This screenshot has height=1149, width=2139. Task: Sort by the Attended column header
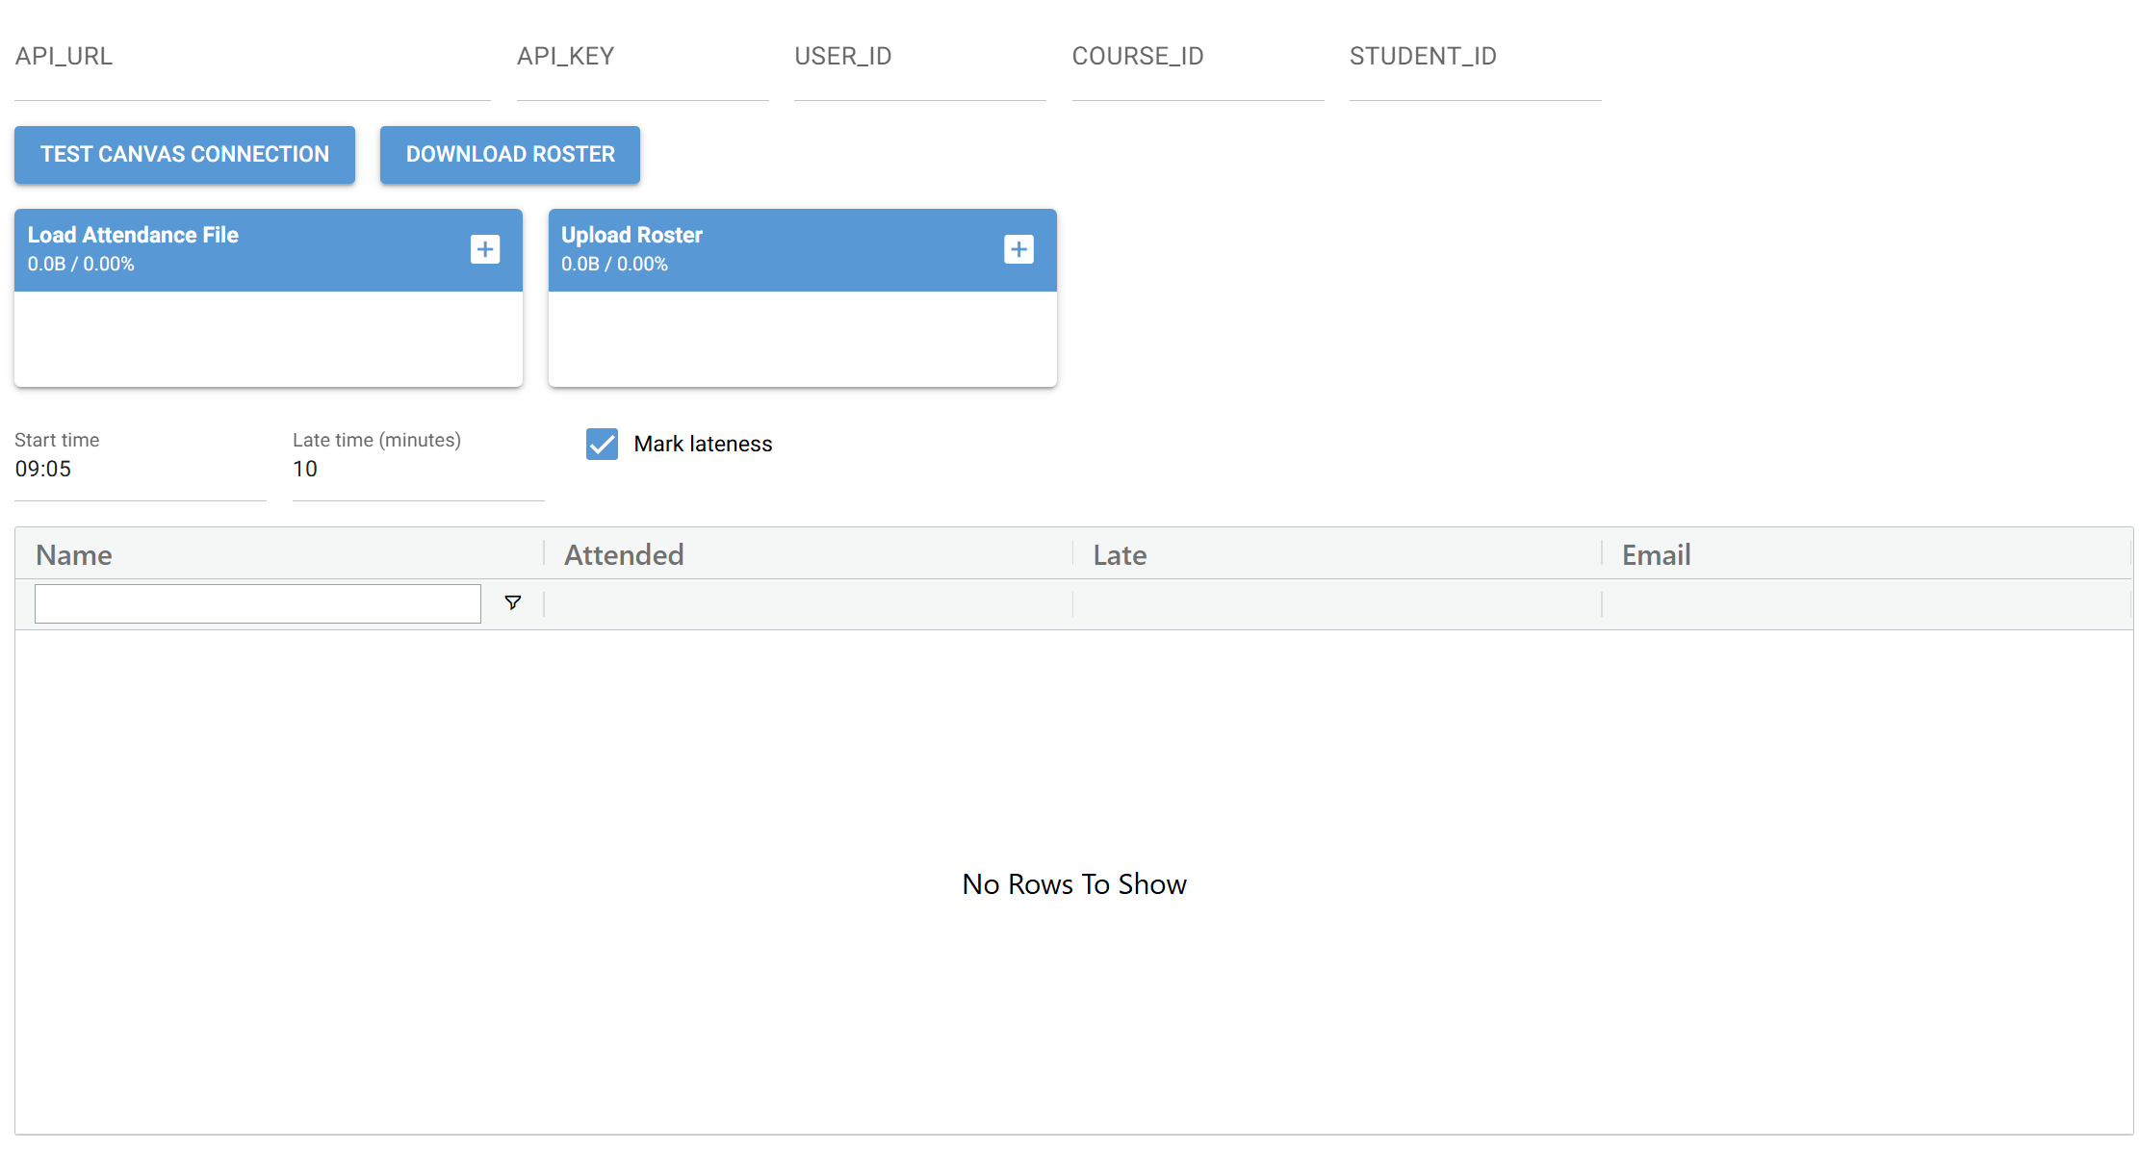[624, 555]
